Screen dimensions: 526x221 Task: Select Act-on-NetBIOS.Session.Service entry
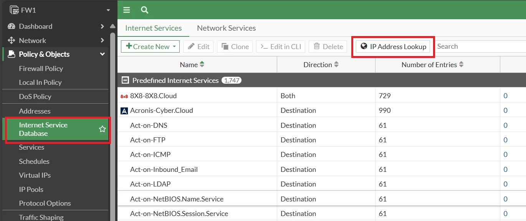pyautogui.click(x=322, y=214)
